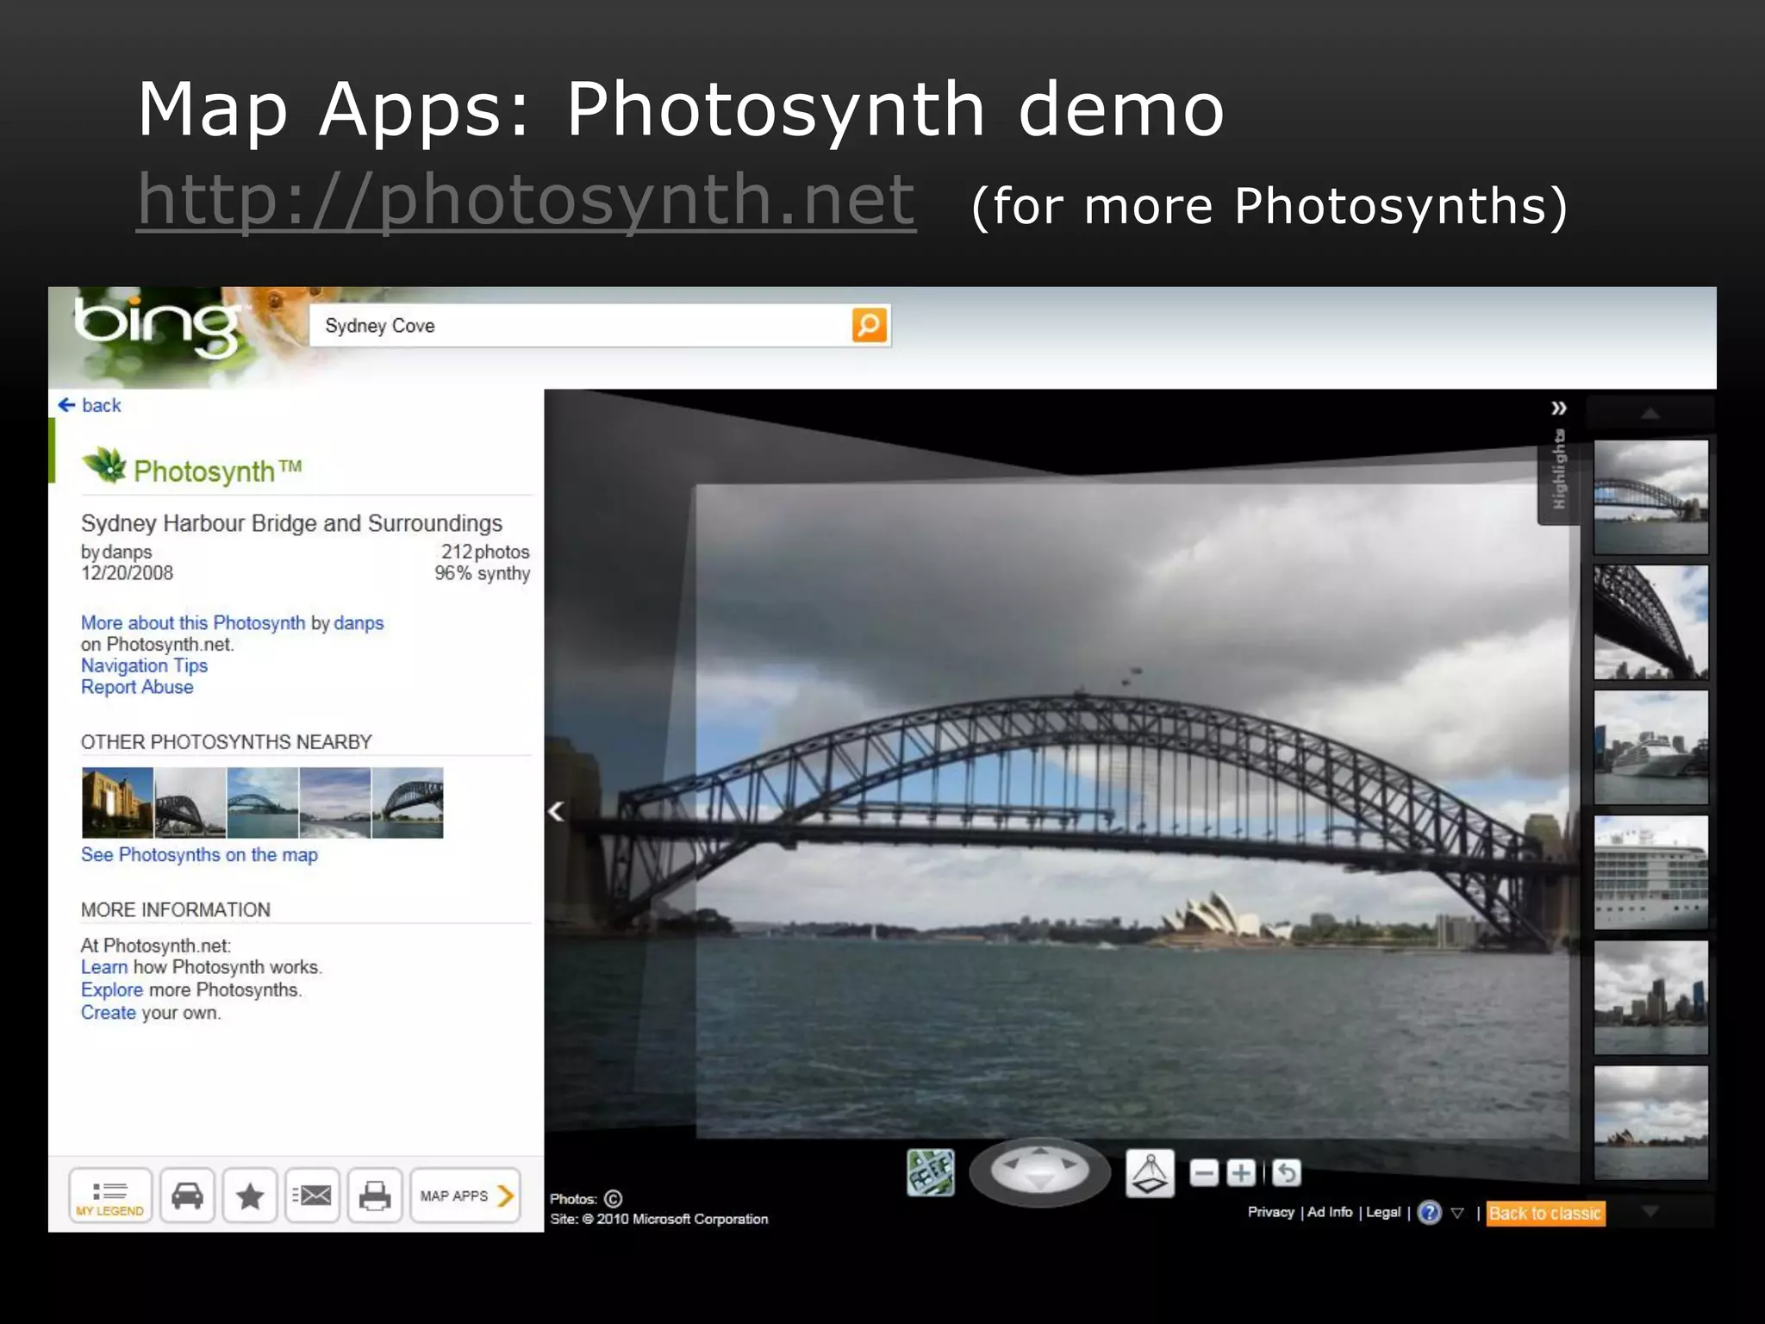1765x1324 pixels.
Task: Select highlight of cruise ship close-up
Action: [x=1650, y=872]
